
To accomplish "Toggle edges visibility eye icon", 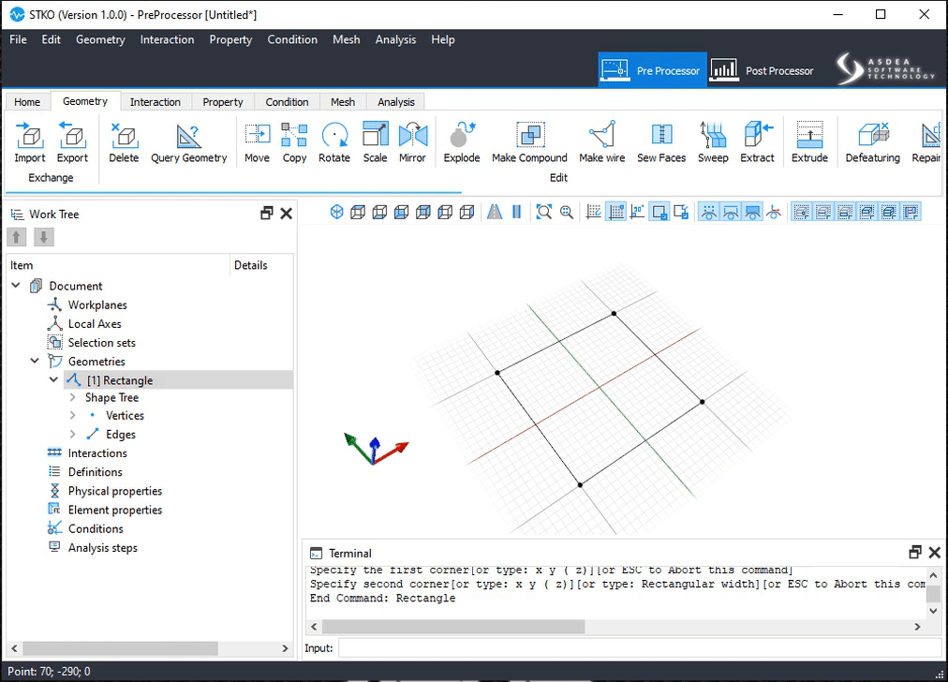I will click(x=731, y=213).
